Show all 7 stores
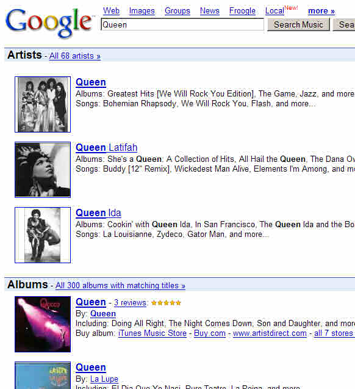The image size is (355, 389). [x=334, y=333]
